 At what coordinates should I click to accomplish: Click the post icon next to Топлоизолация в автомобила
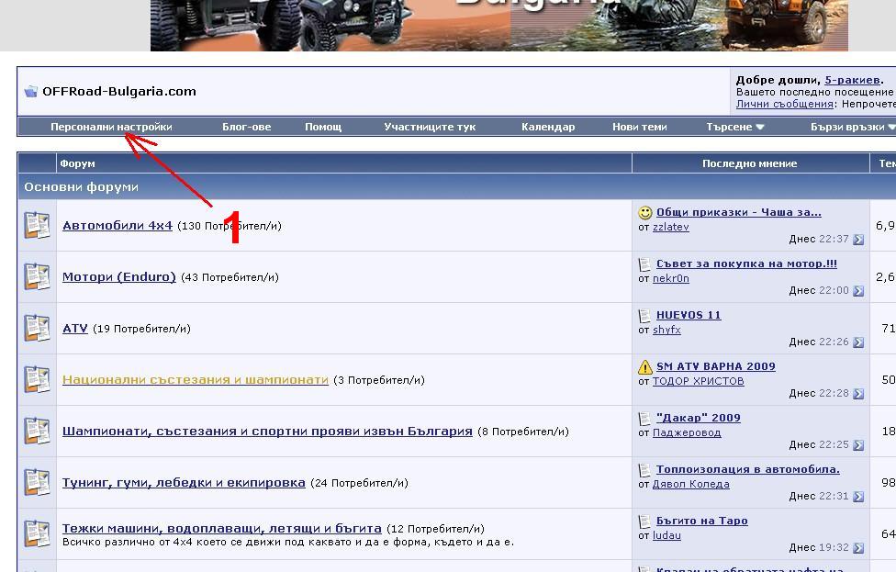(x=644, y=470)
